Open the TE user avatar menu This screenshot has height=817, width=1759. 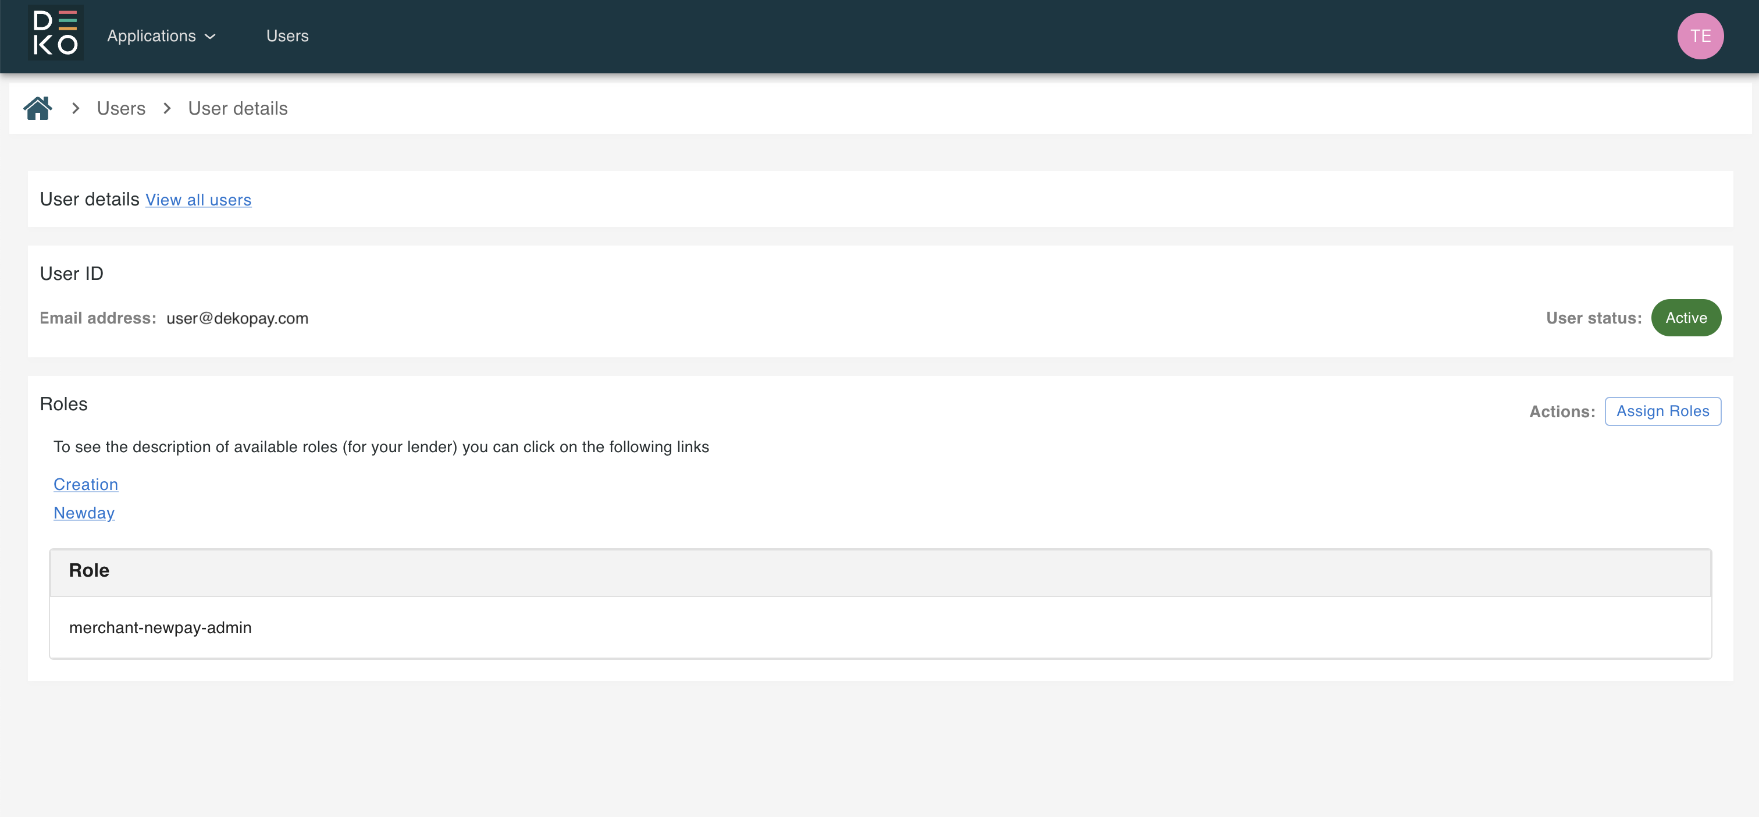pyautogui.click(x=1700, y=36)
